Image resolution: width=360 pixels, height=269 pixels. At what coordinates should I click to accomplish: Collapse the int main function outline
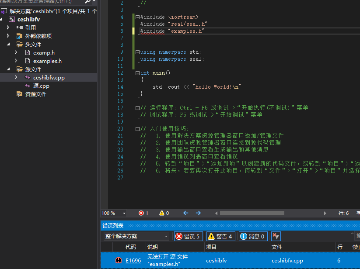(x=137, y=73)
